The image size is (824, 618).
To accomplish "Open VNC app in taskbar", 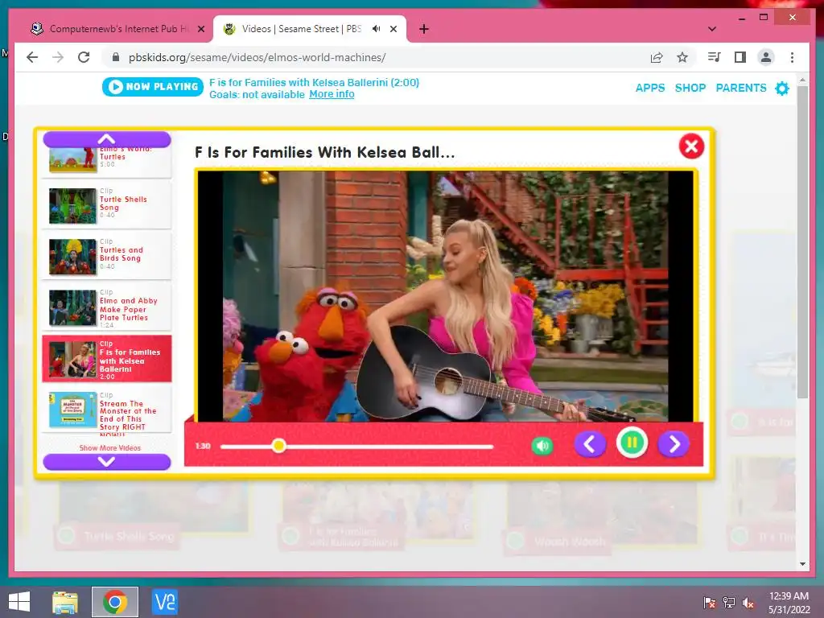I will pyautogui.click(x=164, y=602).
